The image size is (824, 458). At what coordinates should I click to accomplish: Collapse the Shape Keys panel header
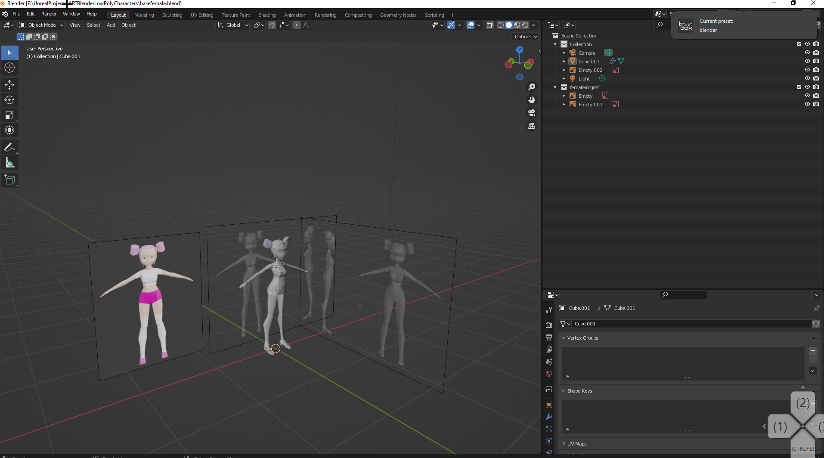point(579,390)
